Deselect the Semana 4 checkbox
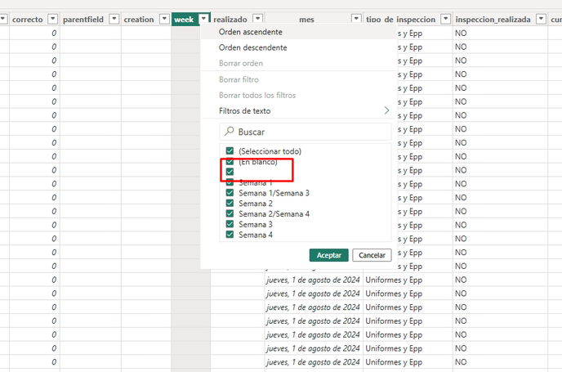The height and width of the screenshot is (372, 562). coord(230,235)
